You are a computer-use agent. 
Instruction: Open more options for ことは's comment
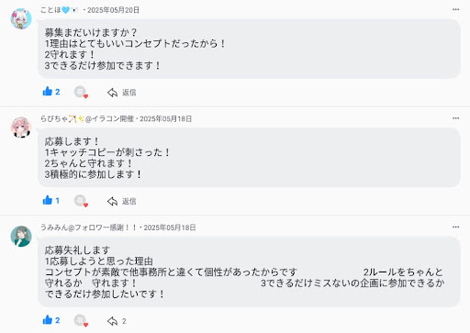pyautogui.click(x=455, y=10)
